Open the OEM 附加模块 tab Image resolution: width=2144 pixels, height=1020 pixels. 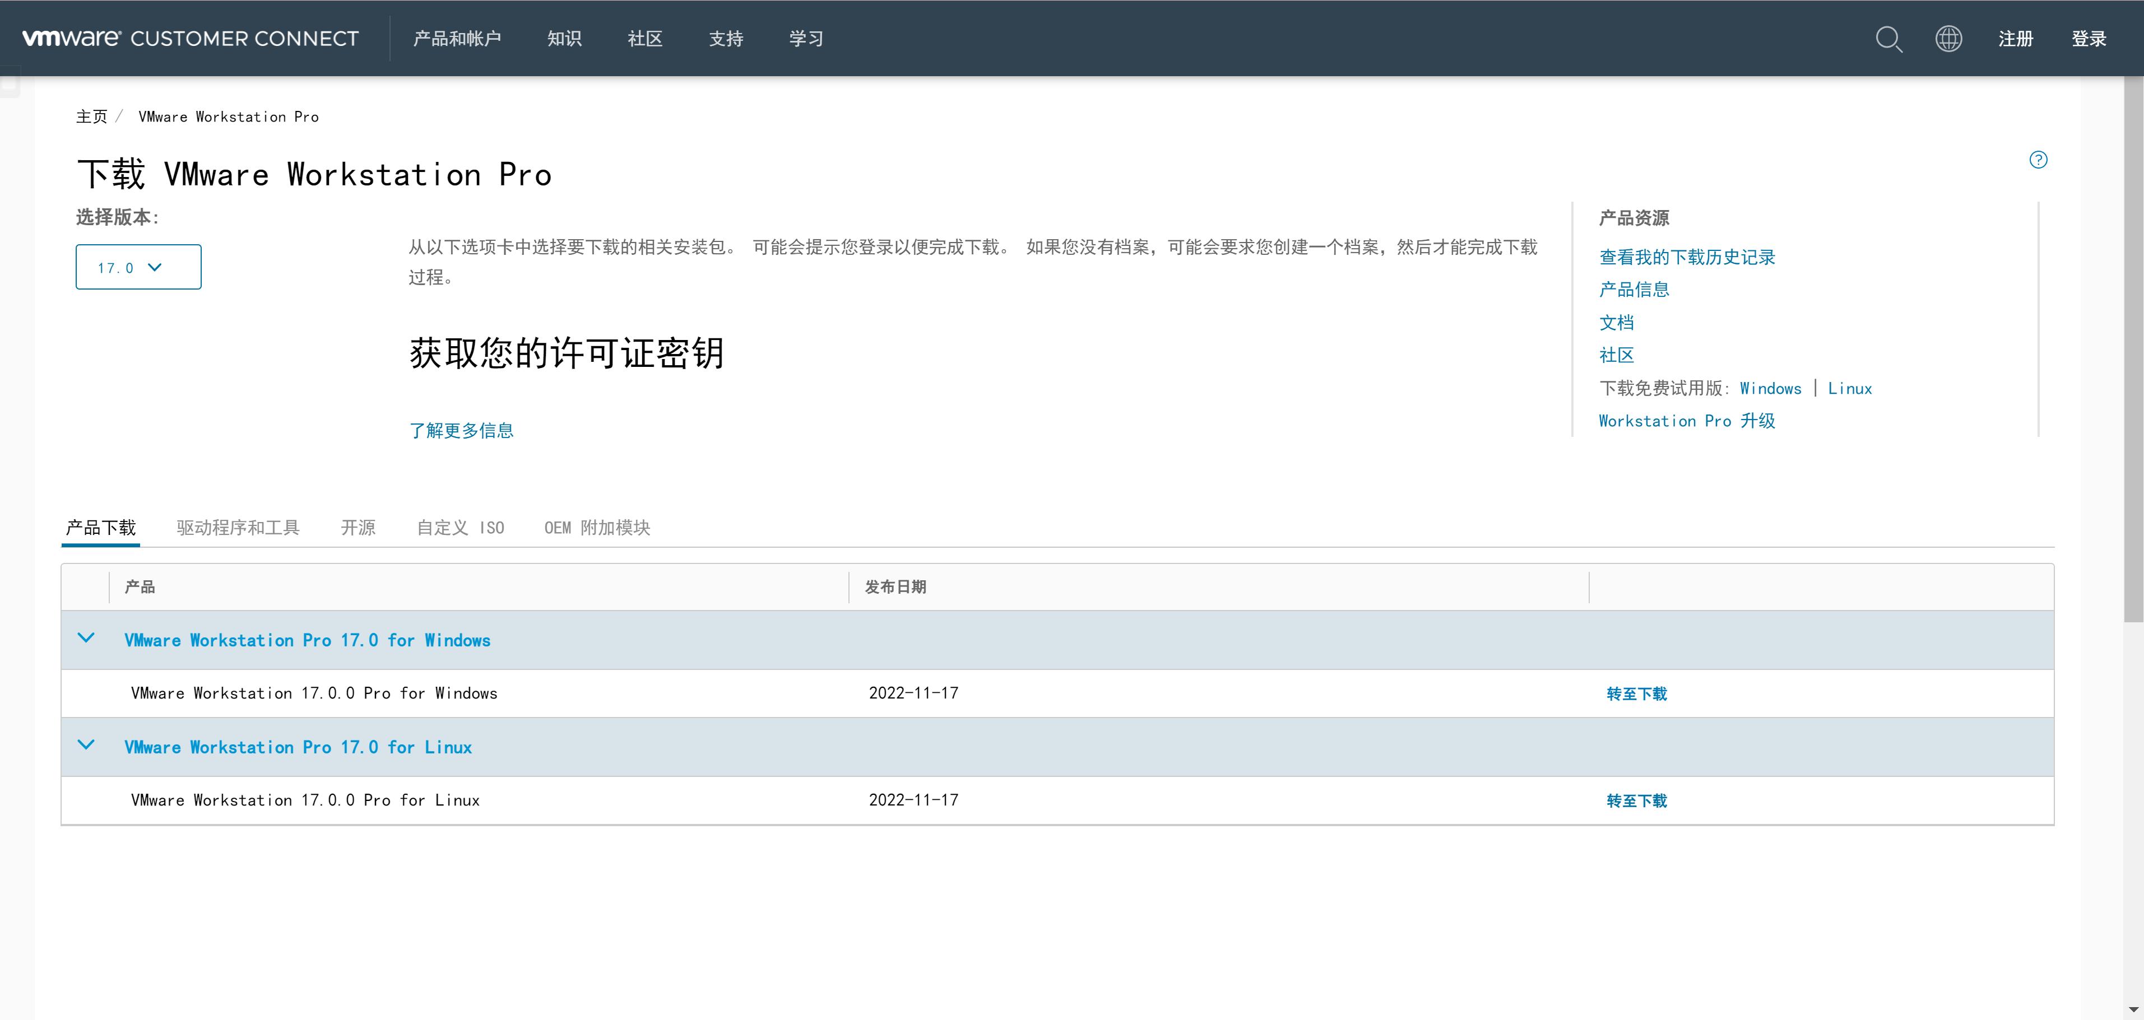point(597,528)
